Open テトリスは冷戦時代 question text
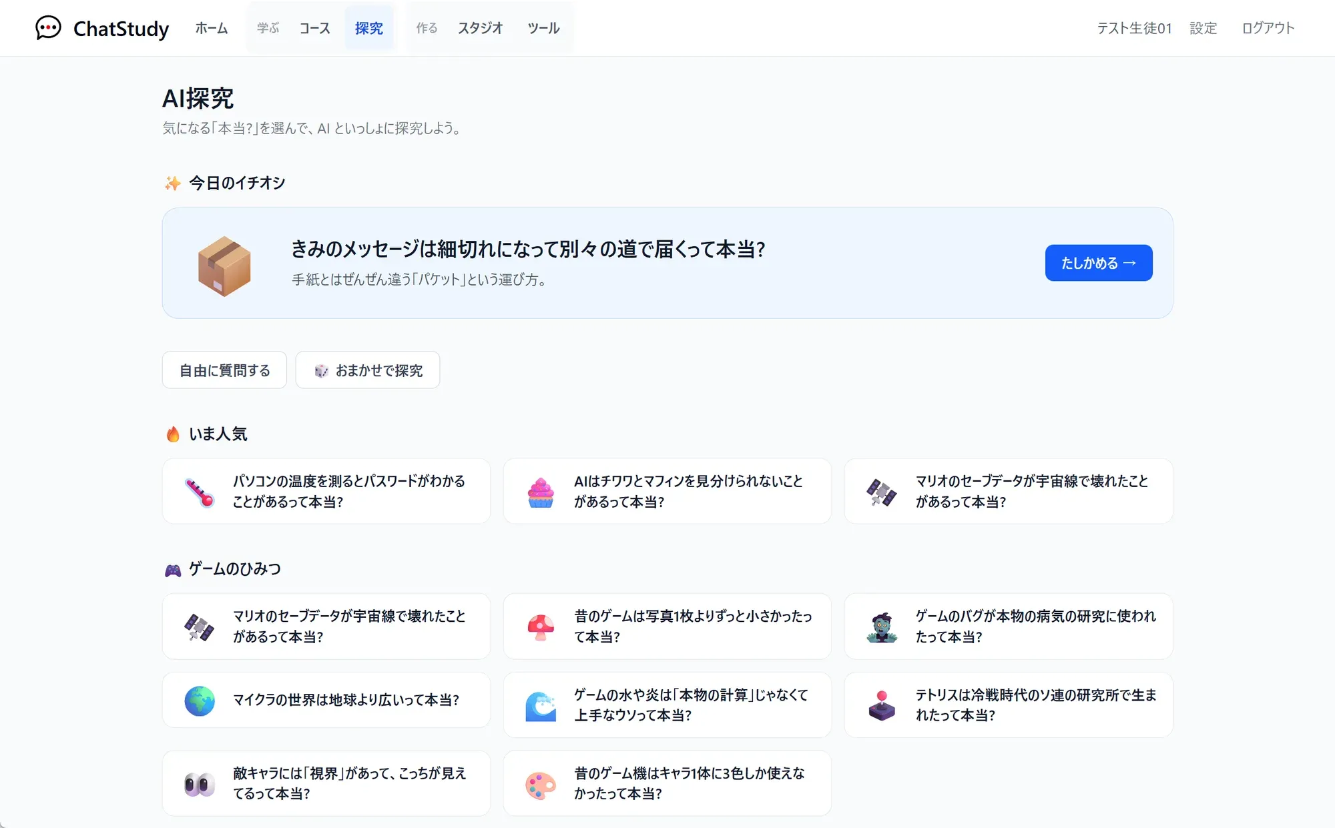This screenshot has height=828, width=1335. click(1036, 705)
